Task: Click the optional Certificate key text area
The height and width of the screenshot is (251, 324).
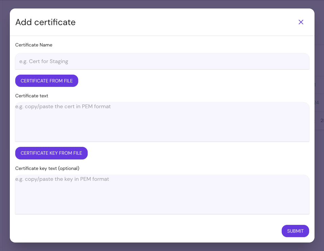Action: click(x=162, y=194)
